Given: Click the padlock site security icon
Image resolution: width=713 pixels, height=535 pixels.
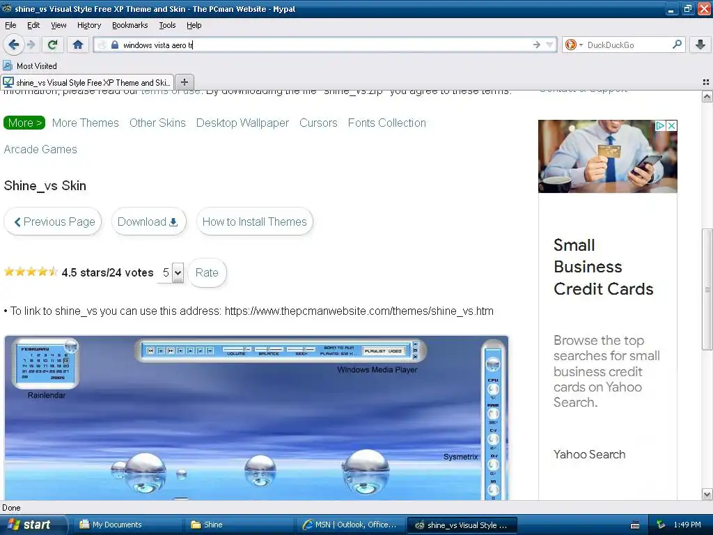Looking at the screenshot, I should click(x=115, y=45).
